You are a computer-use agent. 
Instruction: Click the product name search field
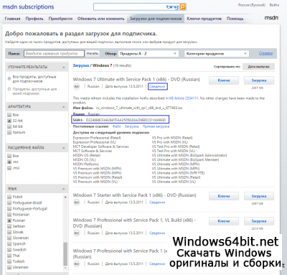coord(54,54)
